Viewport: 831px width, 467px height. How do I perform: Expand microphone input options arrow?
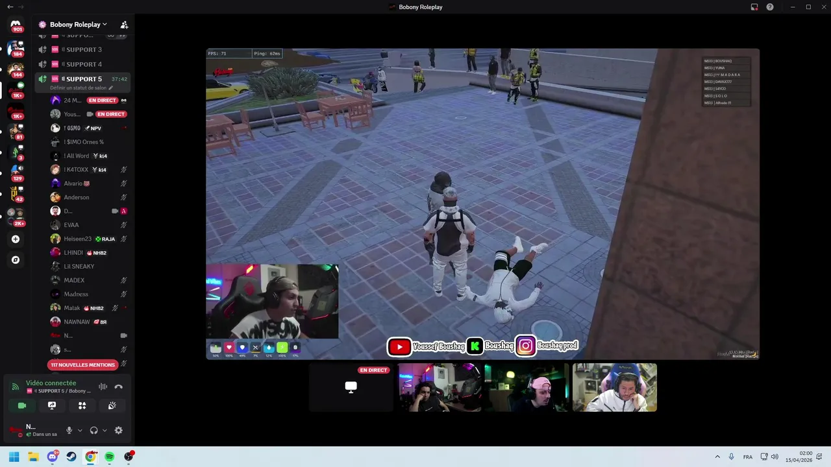pyautogui.click(x=80, y=430)
